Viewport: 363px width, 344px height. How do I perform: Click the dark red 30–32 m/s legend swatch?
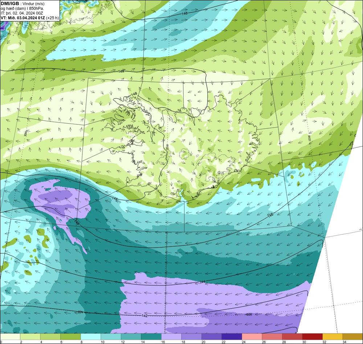pyautogui.click(x=312, y=336)
